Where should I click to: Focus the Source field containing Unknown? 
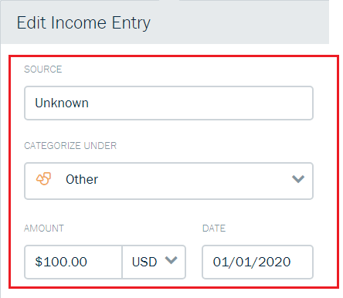pos(168,103)
